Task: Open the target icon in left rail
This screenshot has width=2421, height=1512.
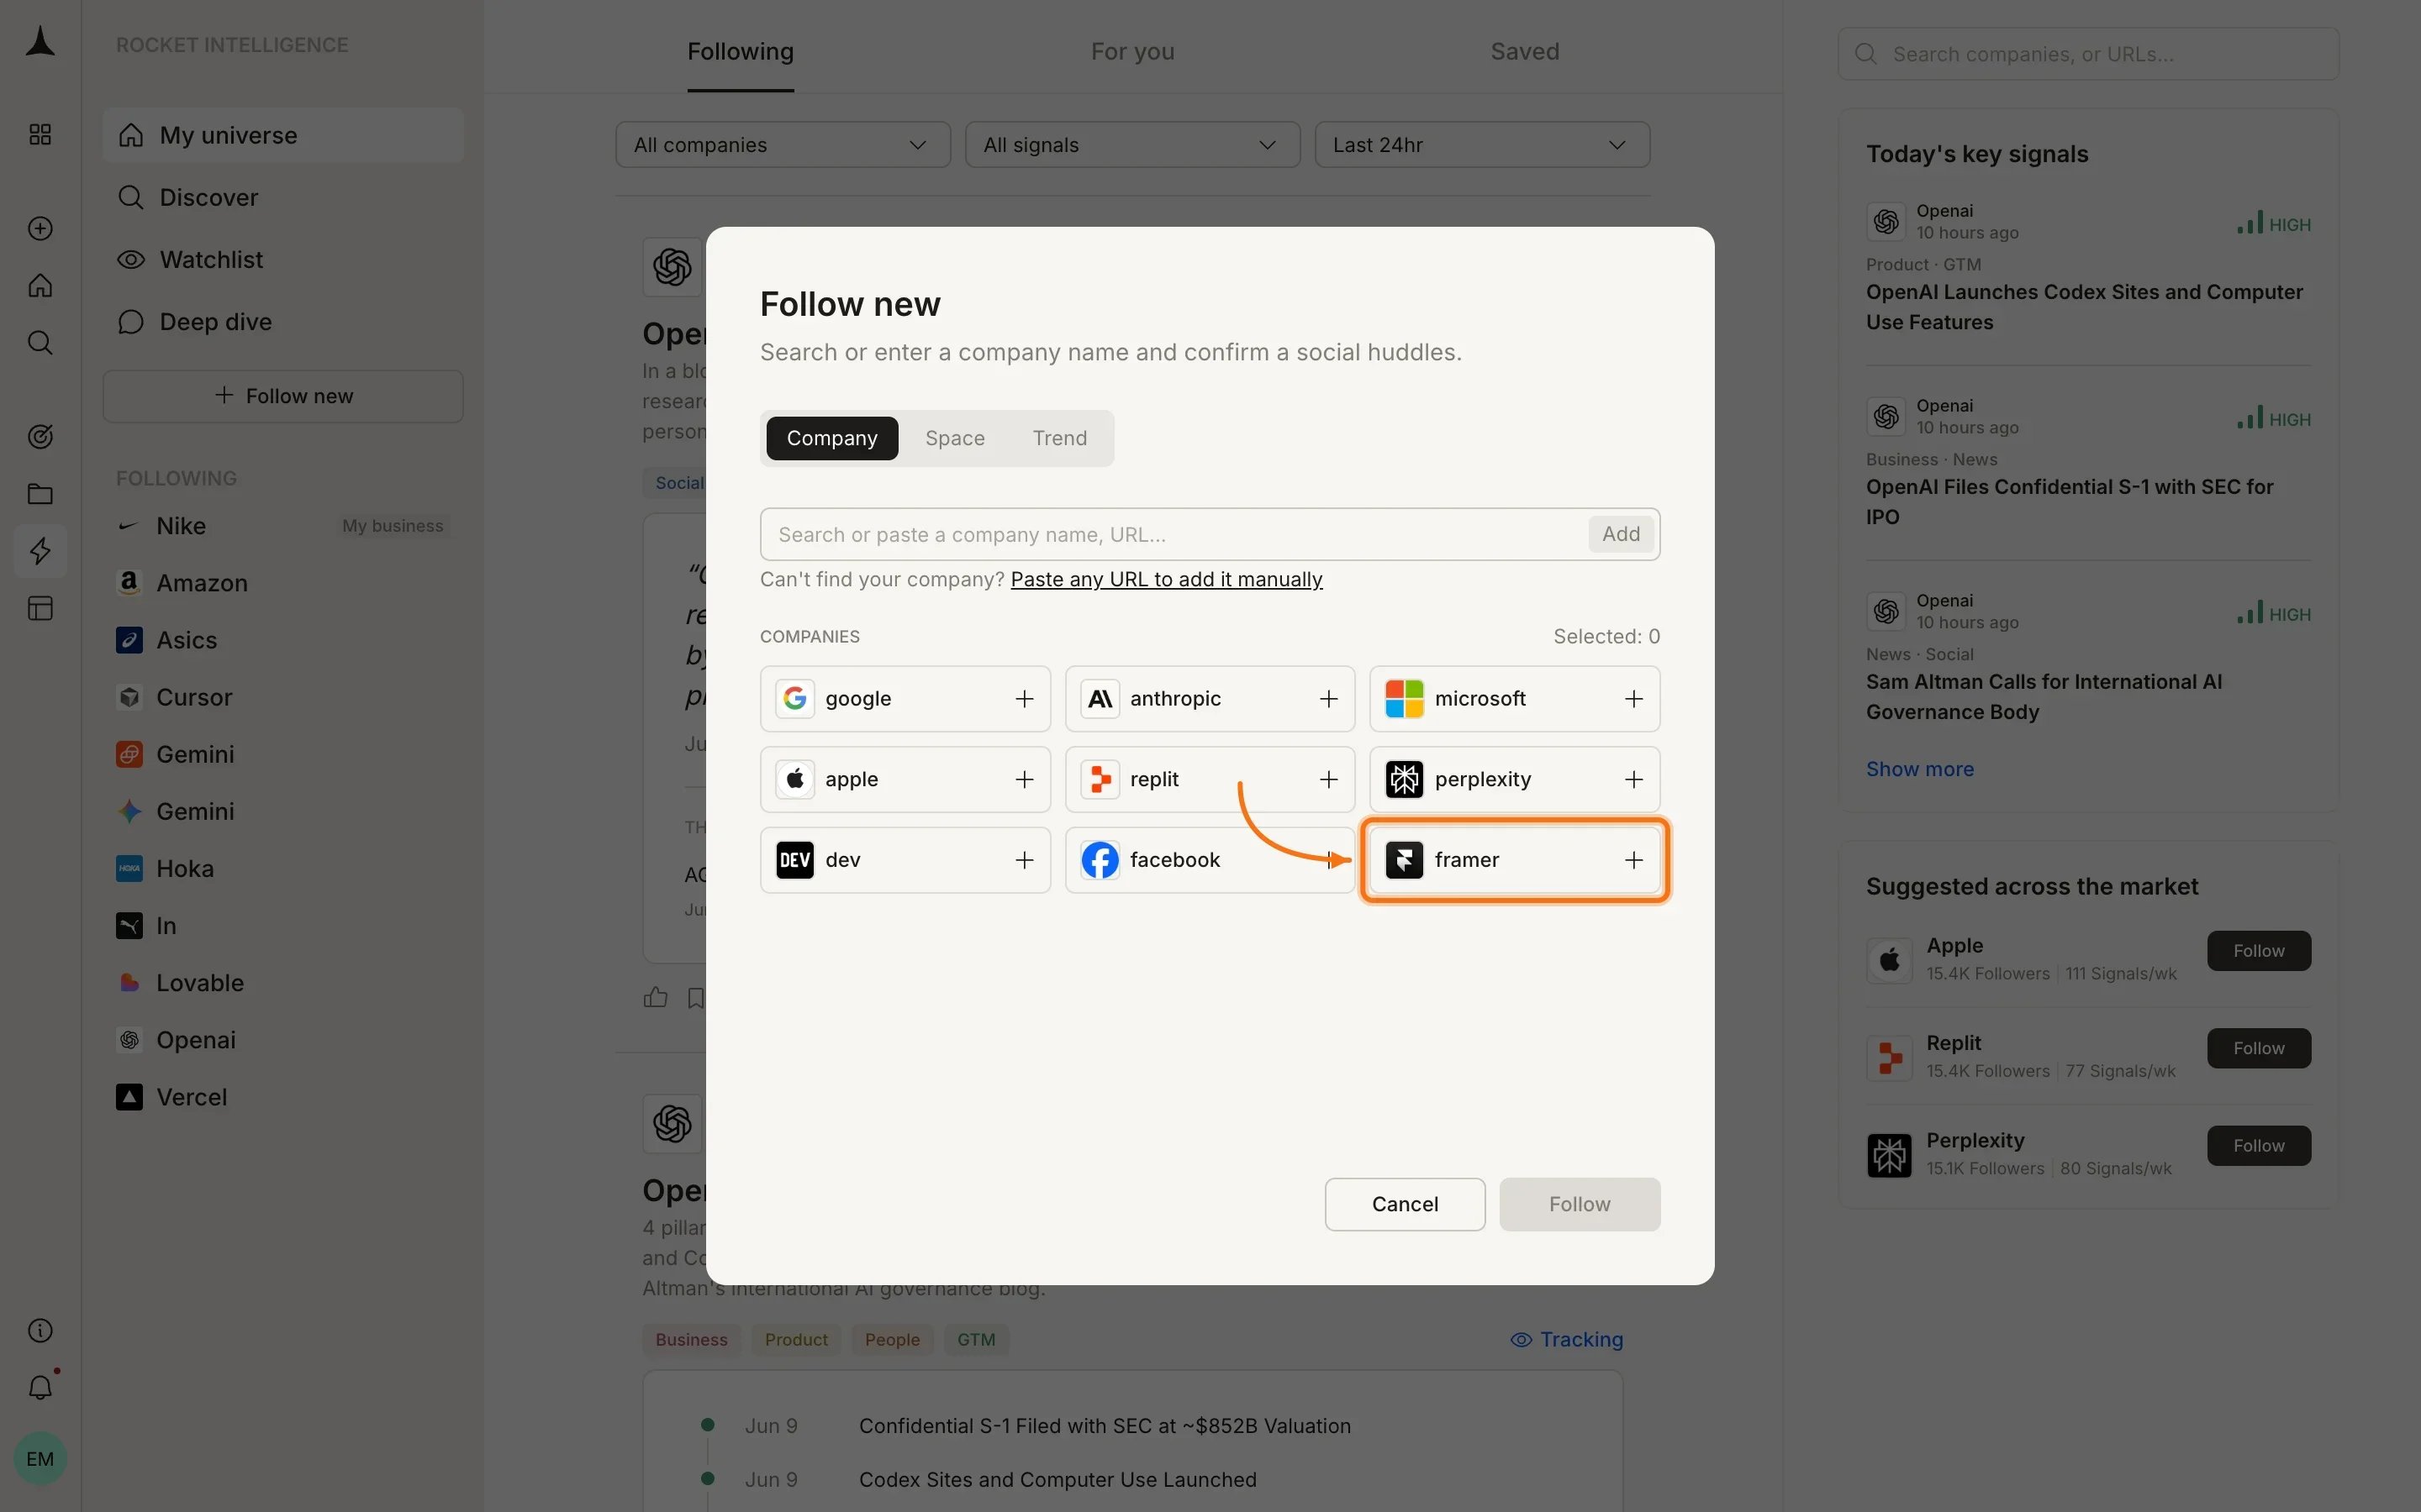Action: pos(40,437)
